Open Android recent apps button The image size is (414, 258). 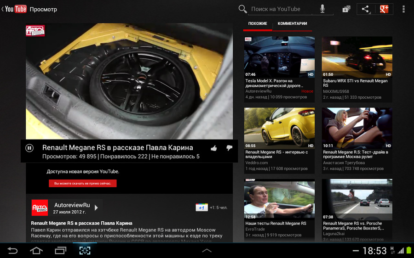point(60,250)
